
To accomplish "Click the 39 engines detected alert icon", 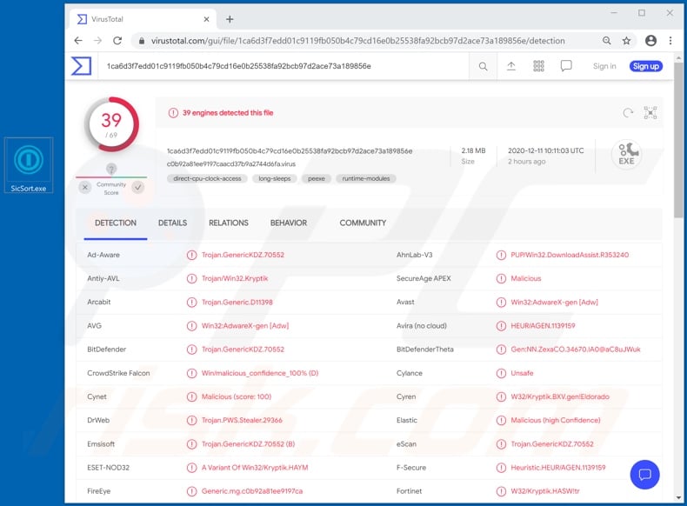I will (x=173, y=113).
